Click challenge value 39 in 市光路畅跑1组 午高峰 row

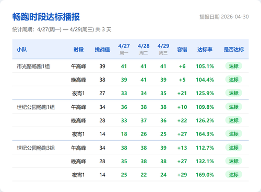tap(102, 66)
